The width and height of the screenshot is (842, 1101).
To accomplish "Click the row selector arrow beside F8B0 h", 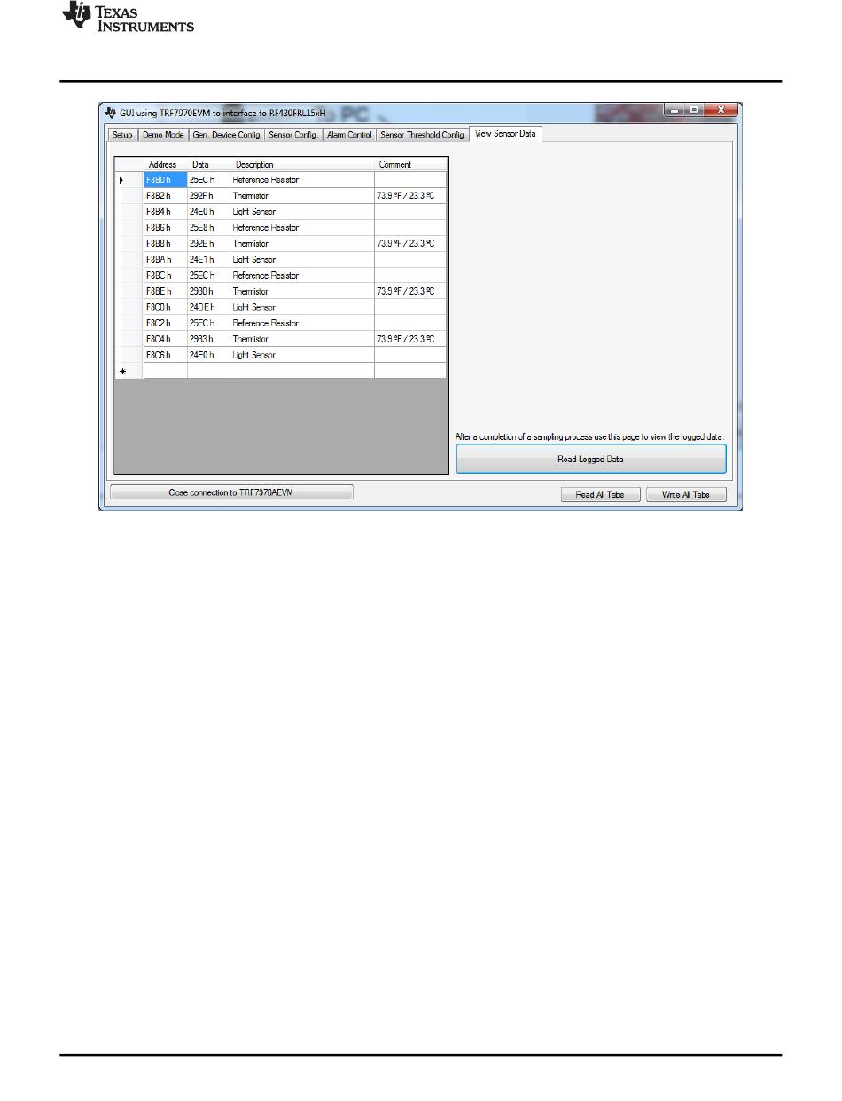I will tap(121, 180).
